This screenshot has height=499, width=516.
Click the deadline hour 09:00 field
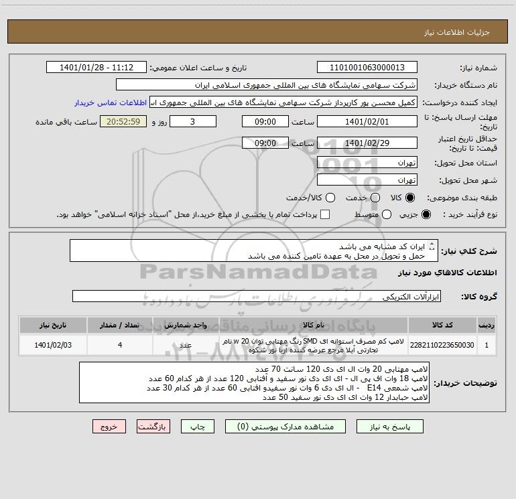pyautogui.click(x=265, y=121)
